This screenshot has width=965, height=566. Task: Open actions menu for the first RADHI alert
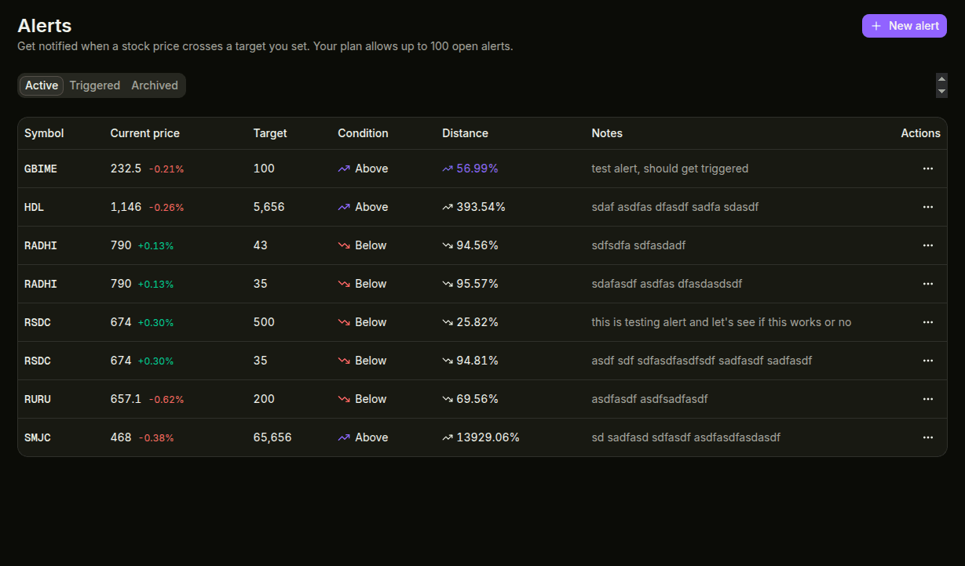(x=928, y=245)
